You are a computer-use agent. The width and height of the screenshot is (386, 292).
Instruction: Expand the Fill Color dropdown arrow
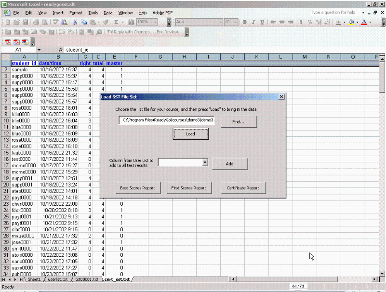(x=358, y=22)
